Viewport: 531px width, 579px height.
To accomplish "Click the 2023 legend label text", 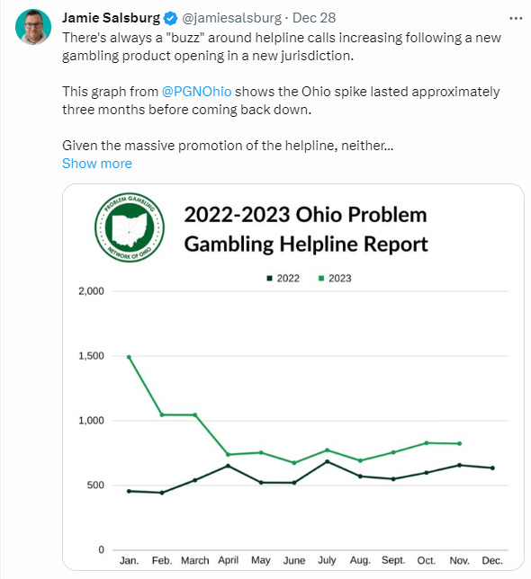I will 340,278.
